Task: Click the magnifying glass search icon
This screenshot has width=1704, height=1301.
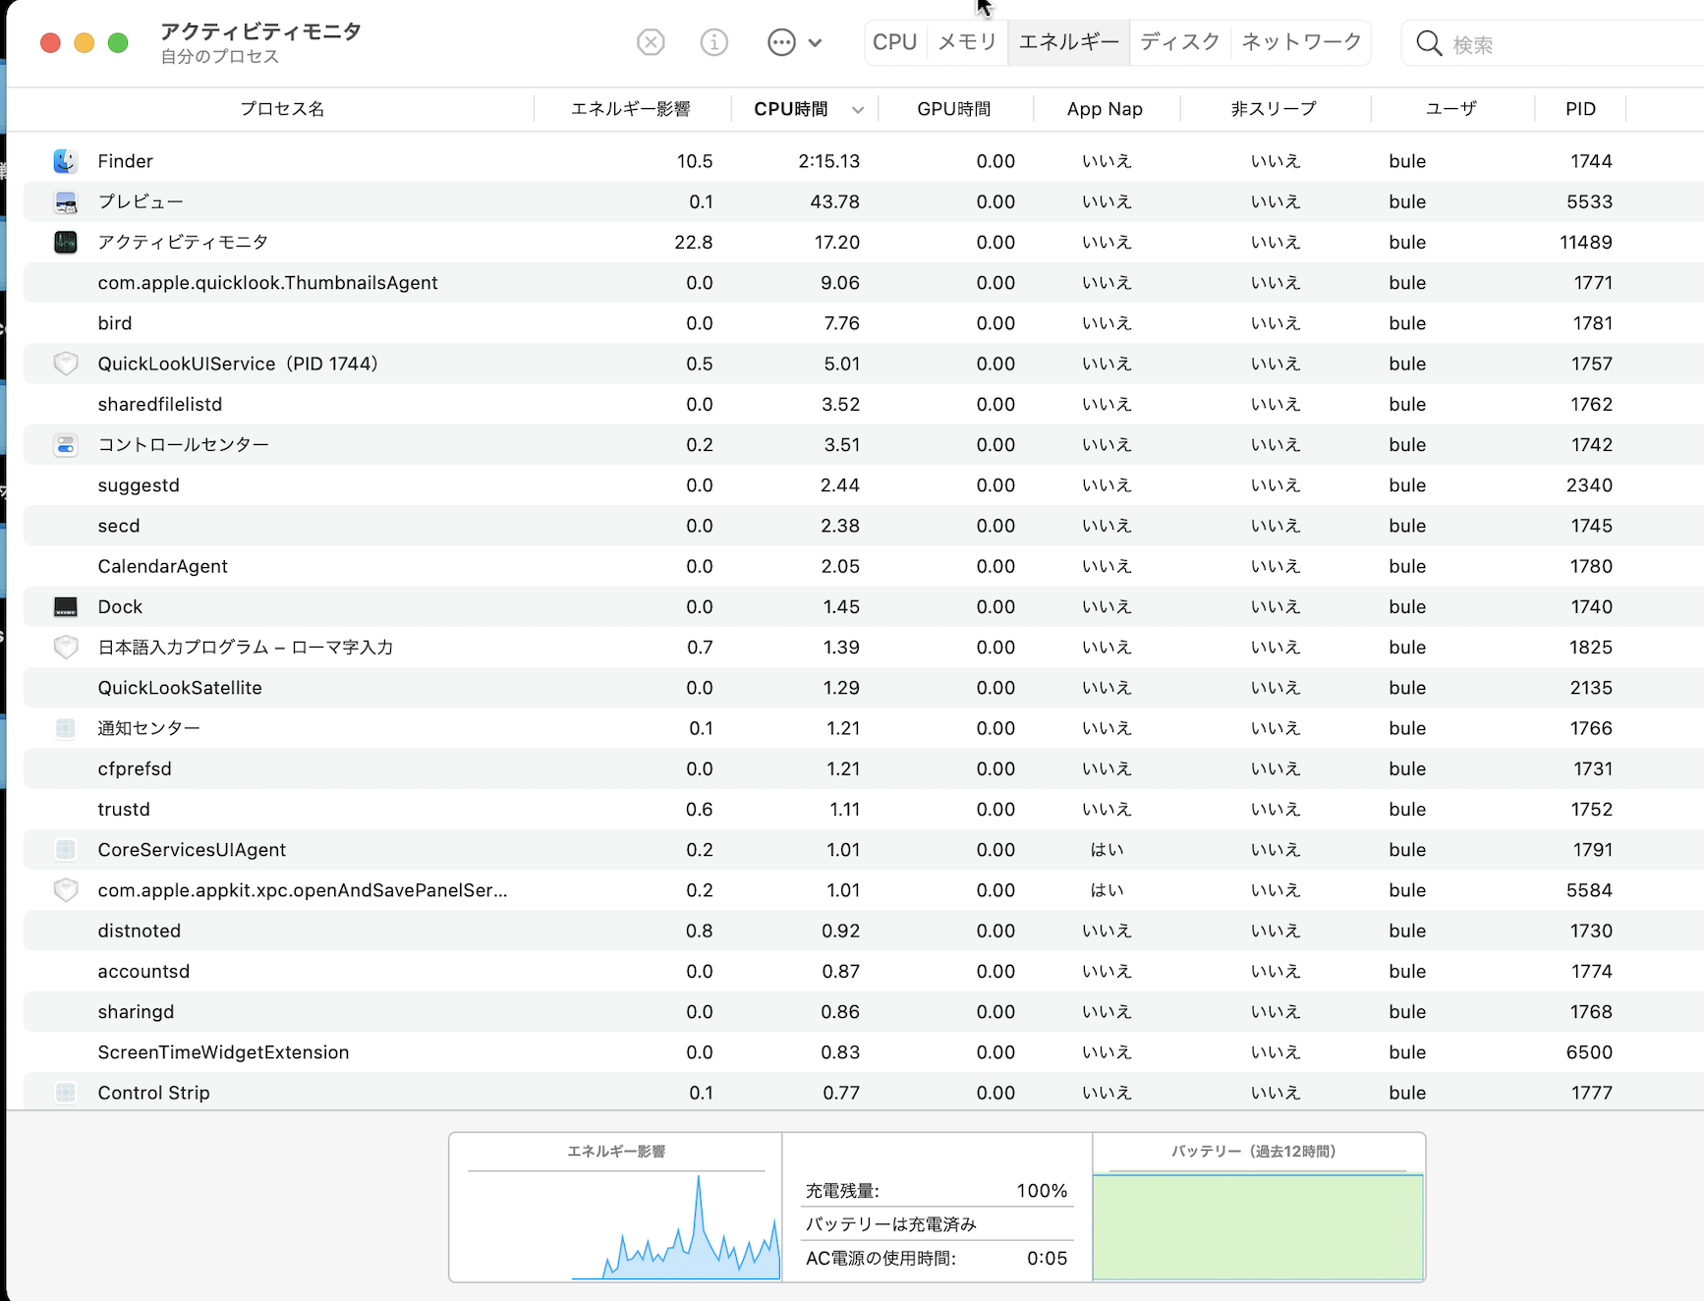Action: pyautogui.click(x=1429, y=44)
